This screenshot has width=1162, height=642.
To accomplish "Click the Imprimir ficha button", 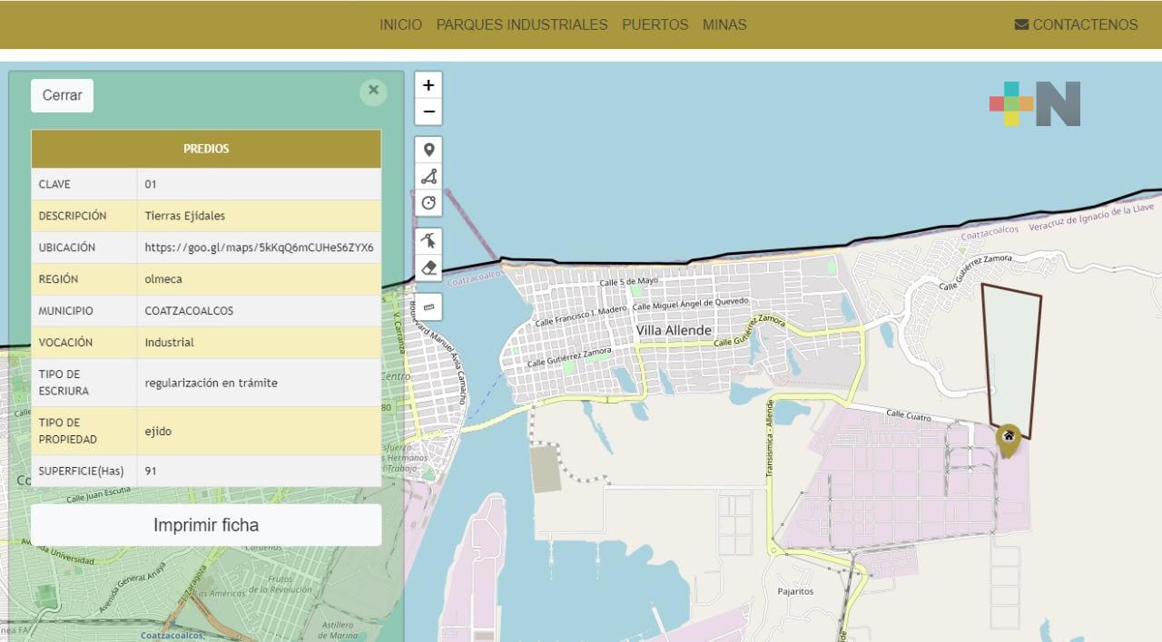I will 206,525.
